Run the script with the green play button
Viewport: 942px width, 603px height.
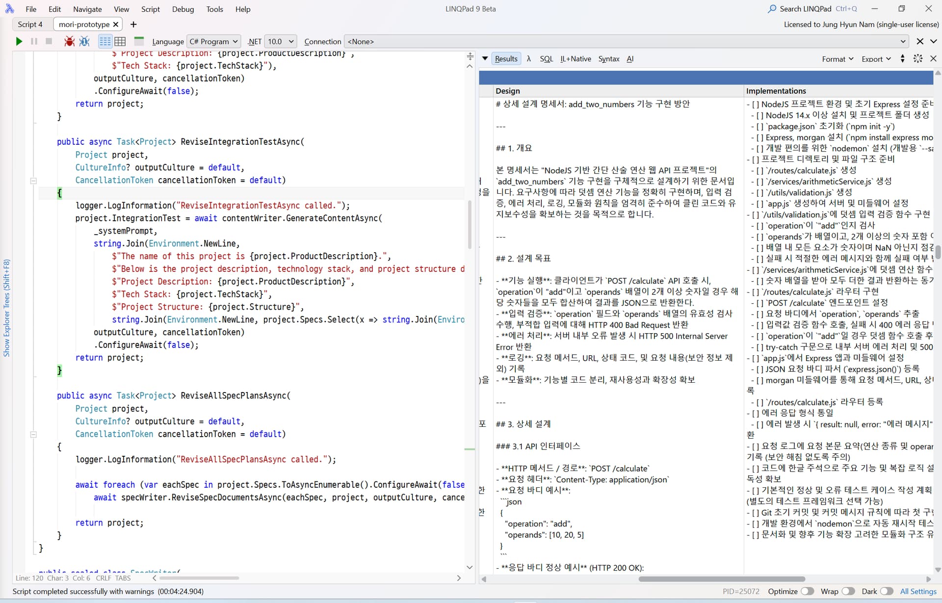19,42
